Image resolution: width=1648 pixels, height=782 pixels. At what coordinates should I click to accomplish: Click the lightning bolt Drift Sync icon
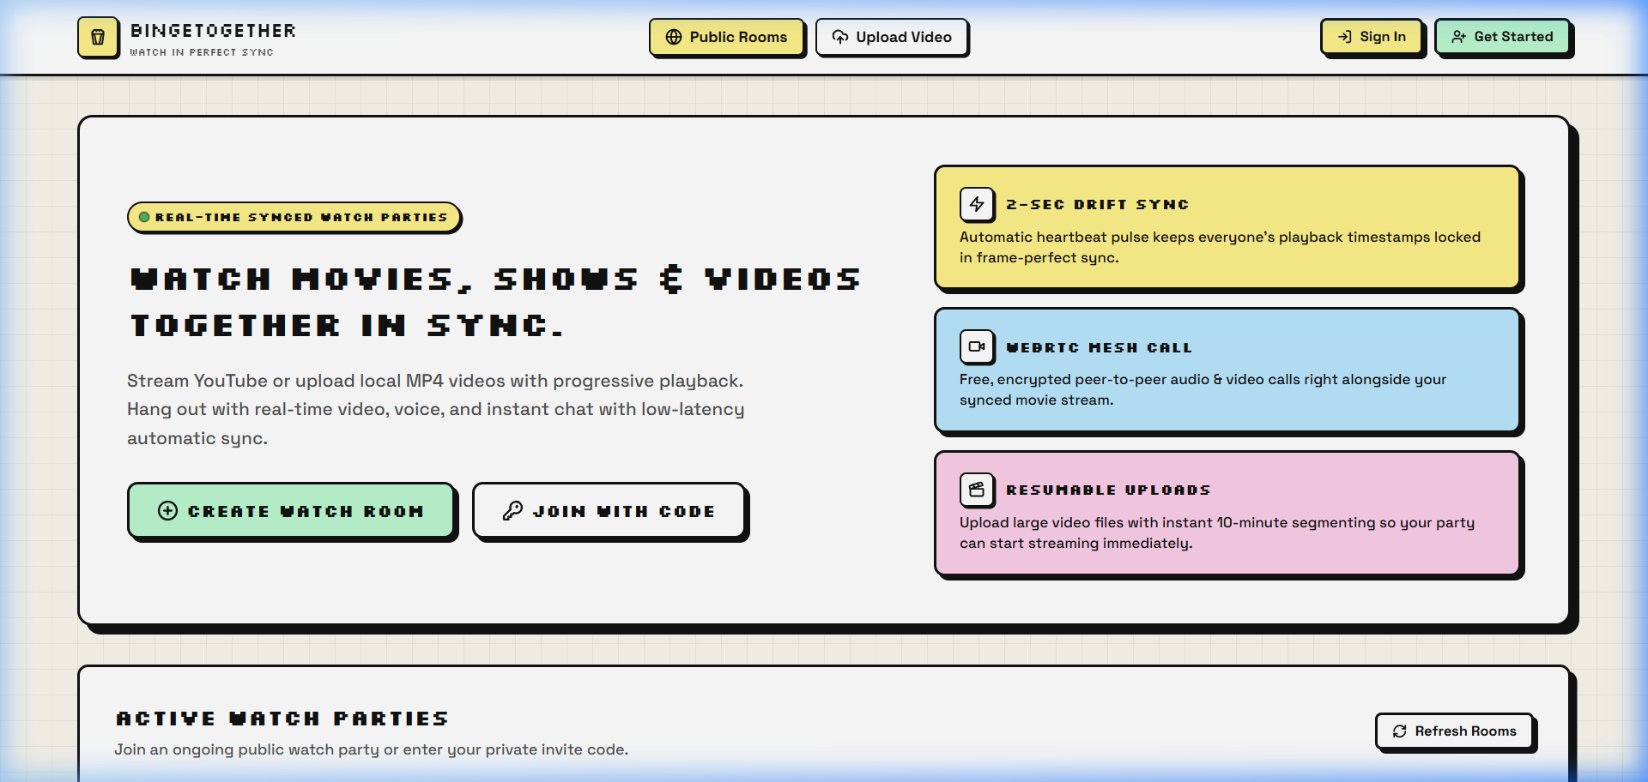977,204
